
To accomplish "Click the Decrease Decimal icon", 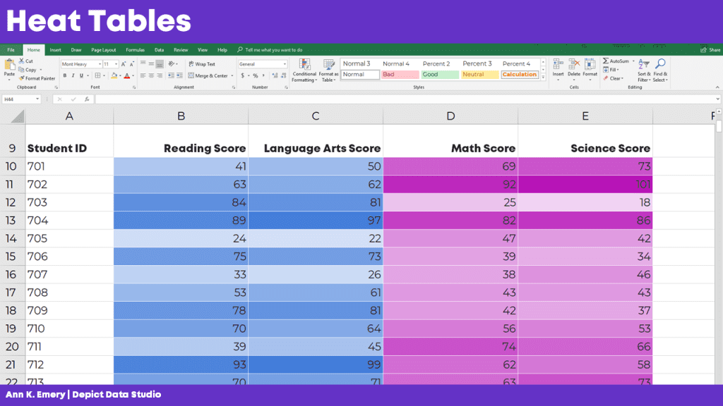I will (x=283, y=75).
